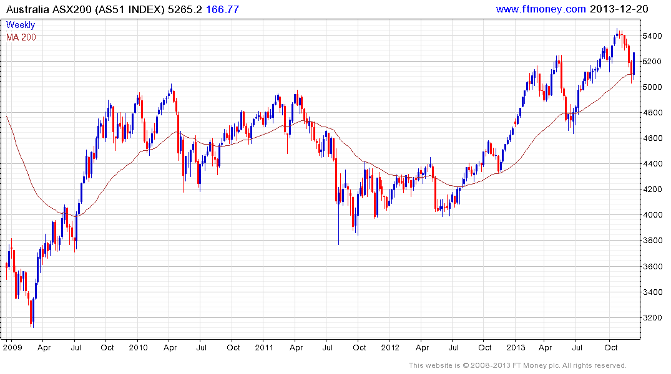This screenshot has width=671, height=374.
Task: Select the chart title Australia ASX200 (AS51 INDEX)
Action: pyautogui.click(x=85, y=9)
